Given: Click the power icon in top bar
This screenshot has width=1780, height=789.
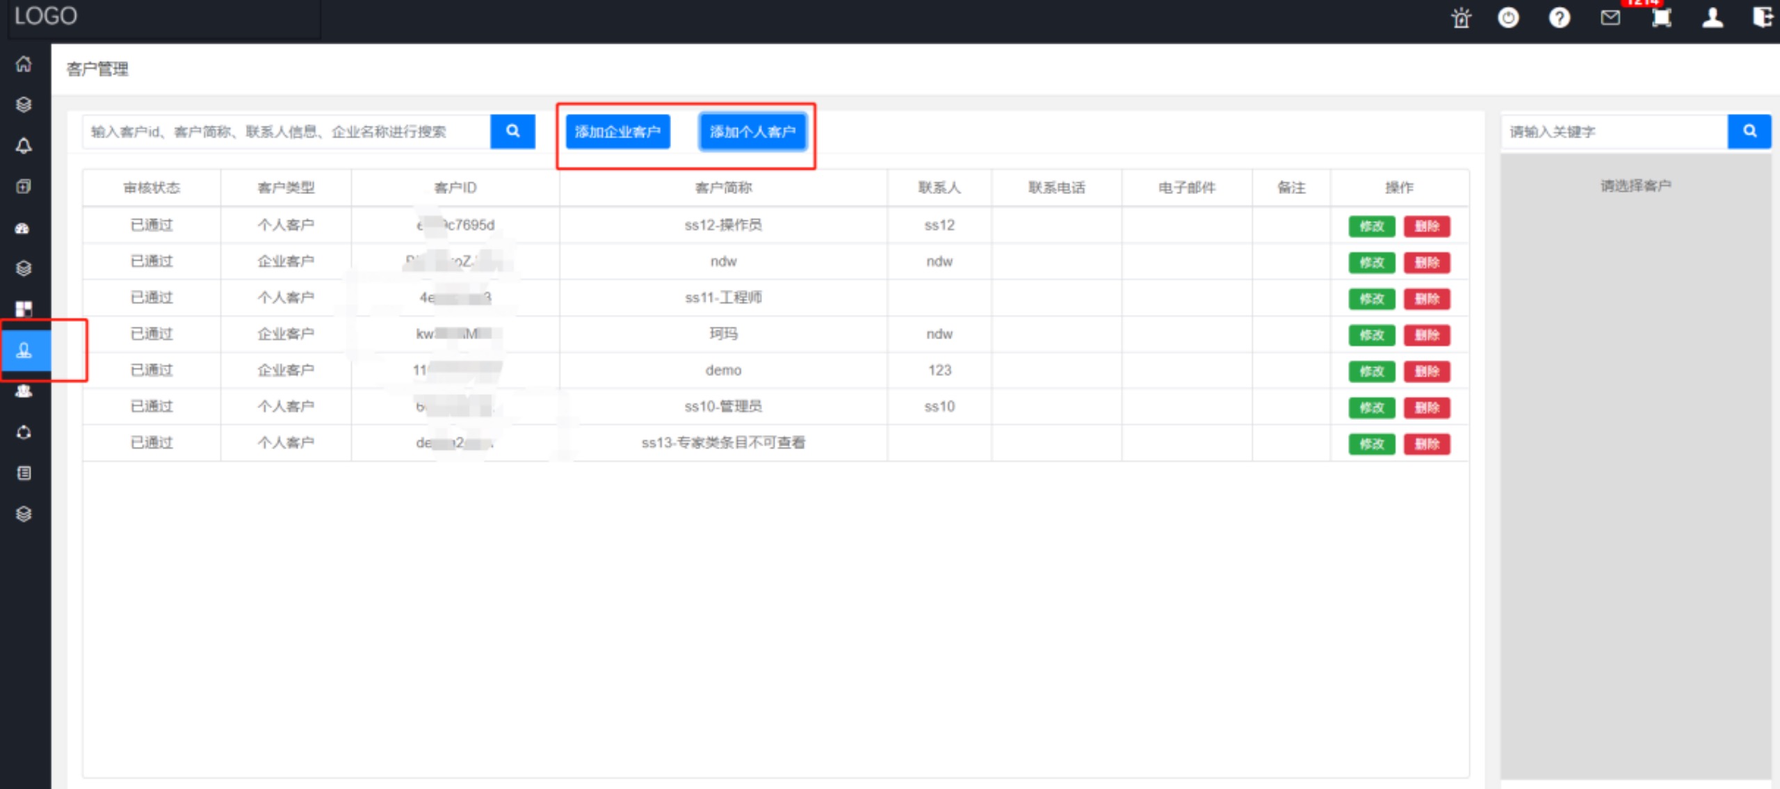Looking at the screenshot, I should point(1507,17).
